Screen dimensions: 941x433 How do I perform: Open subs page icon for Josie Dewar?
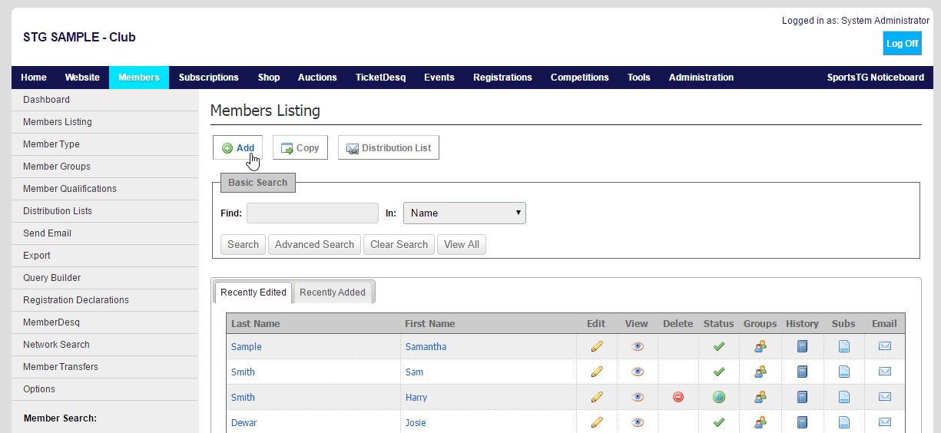pos(844,422)
